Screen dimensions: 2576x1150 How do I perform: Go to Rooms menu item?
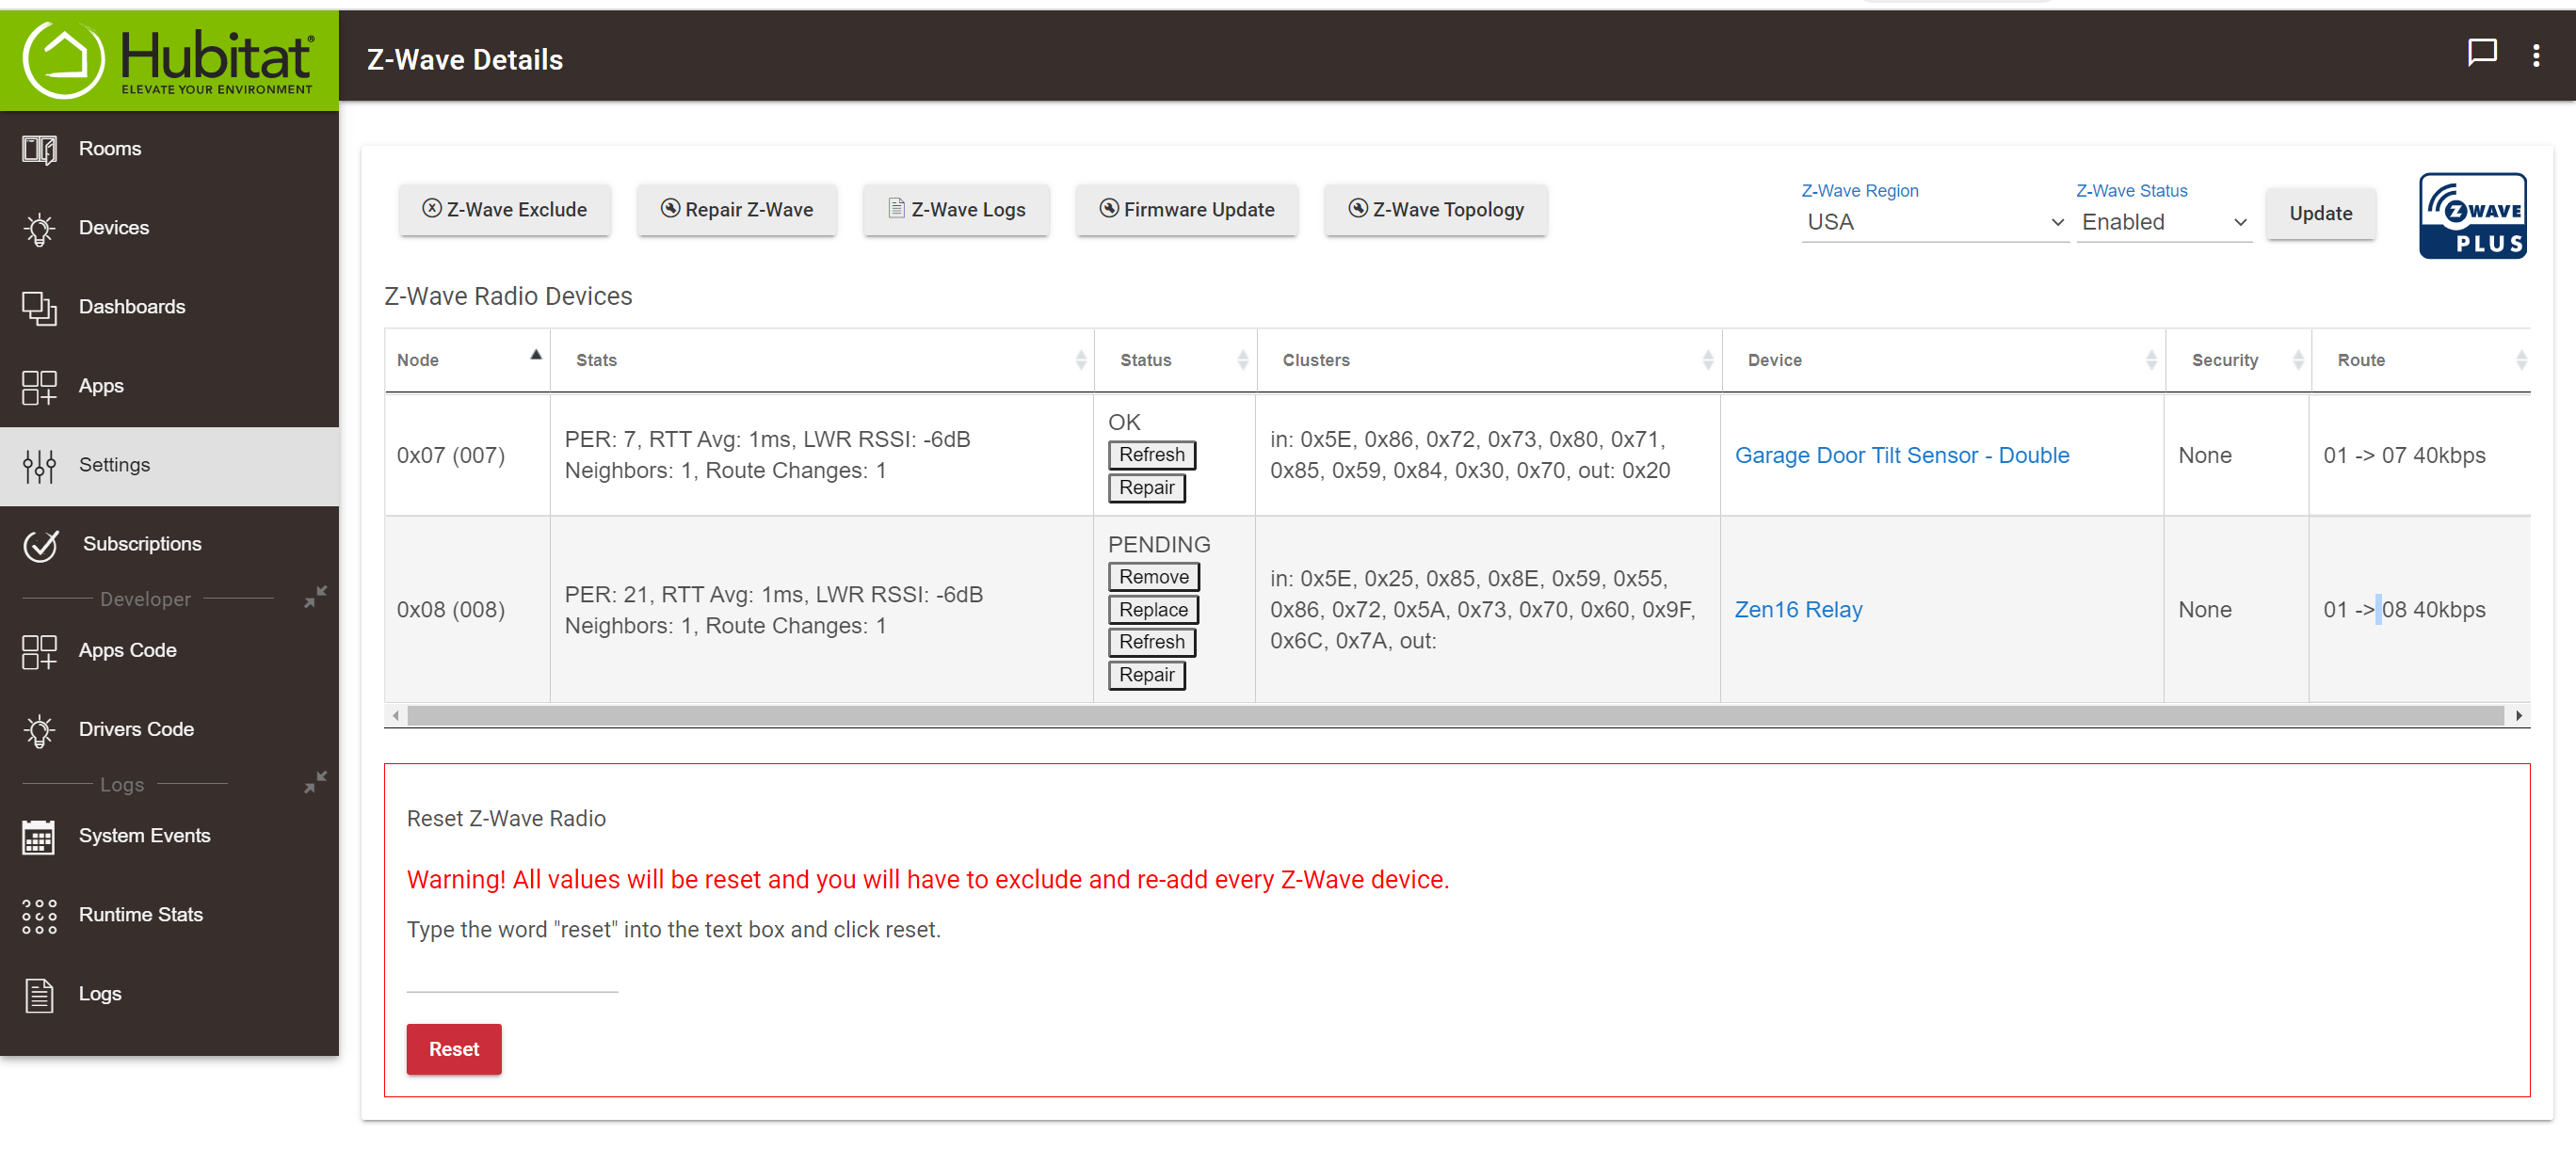tap(169, 149)
